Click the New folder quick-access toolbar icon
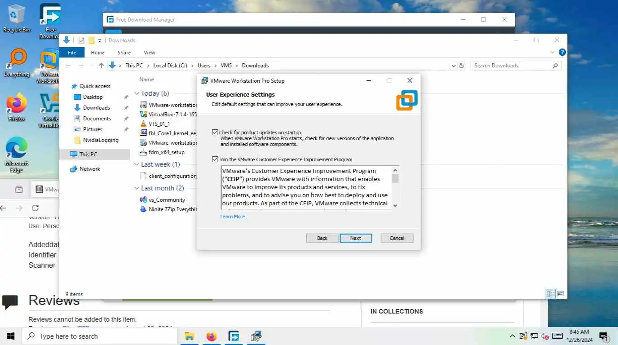 (x=91, y=40)
